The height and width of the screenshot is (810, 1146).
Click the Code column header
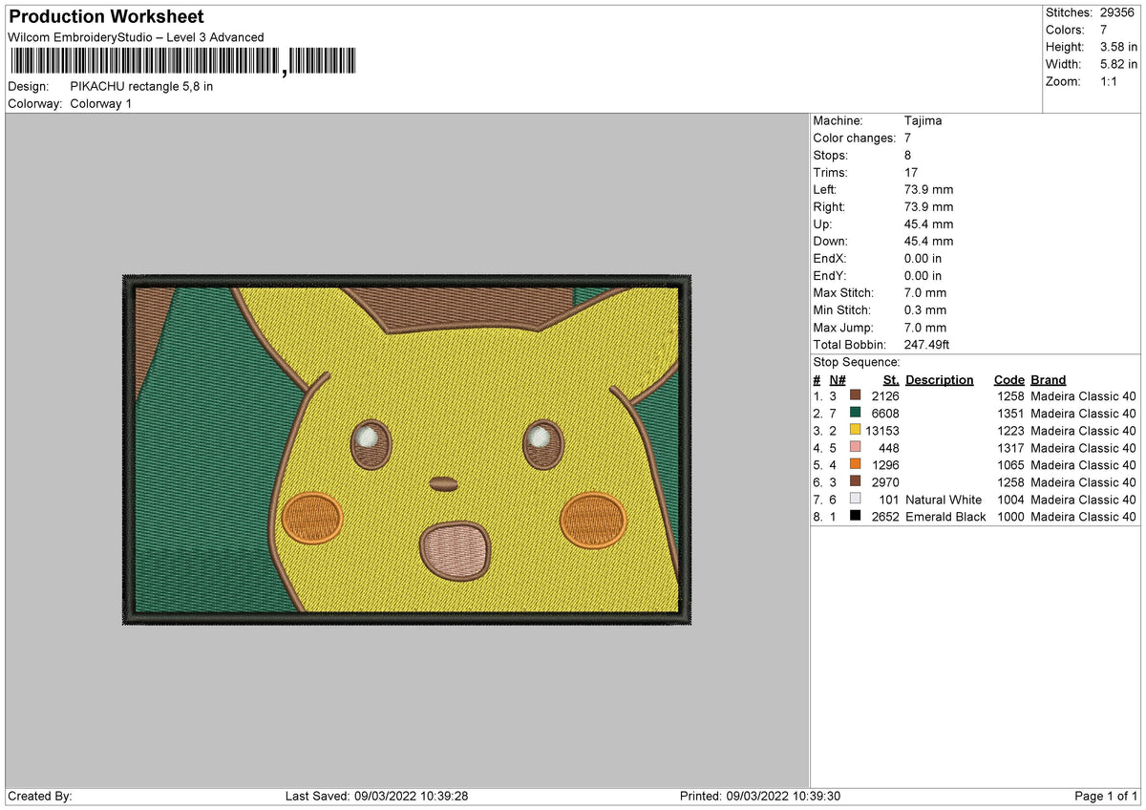1008,380
